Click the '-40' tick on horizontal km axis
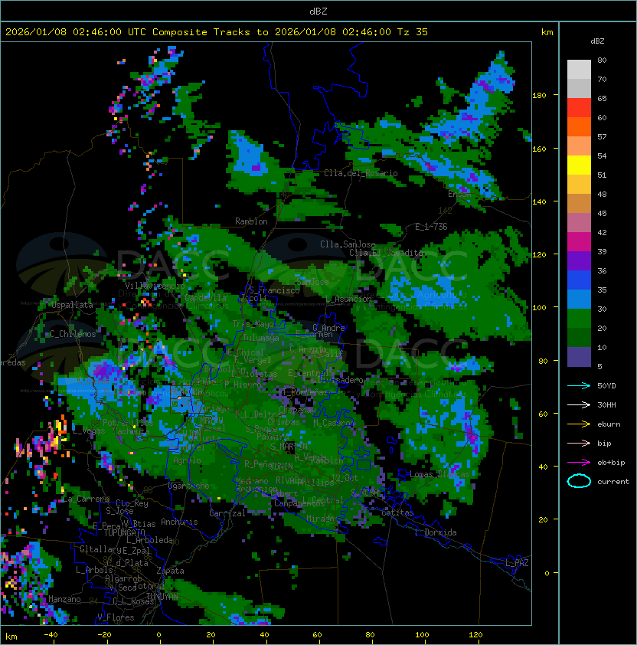 tap(51, 635)
